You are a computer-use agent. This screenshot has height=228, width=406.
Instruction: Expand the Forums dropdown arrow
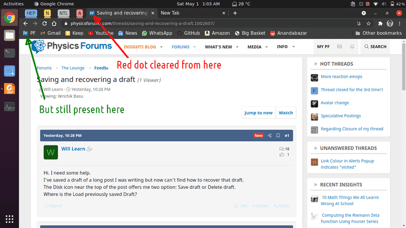pos(194,47)
